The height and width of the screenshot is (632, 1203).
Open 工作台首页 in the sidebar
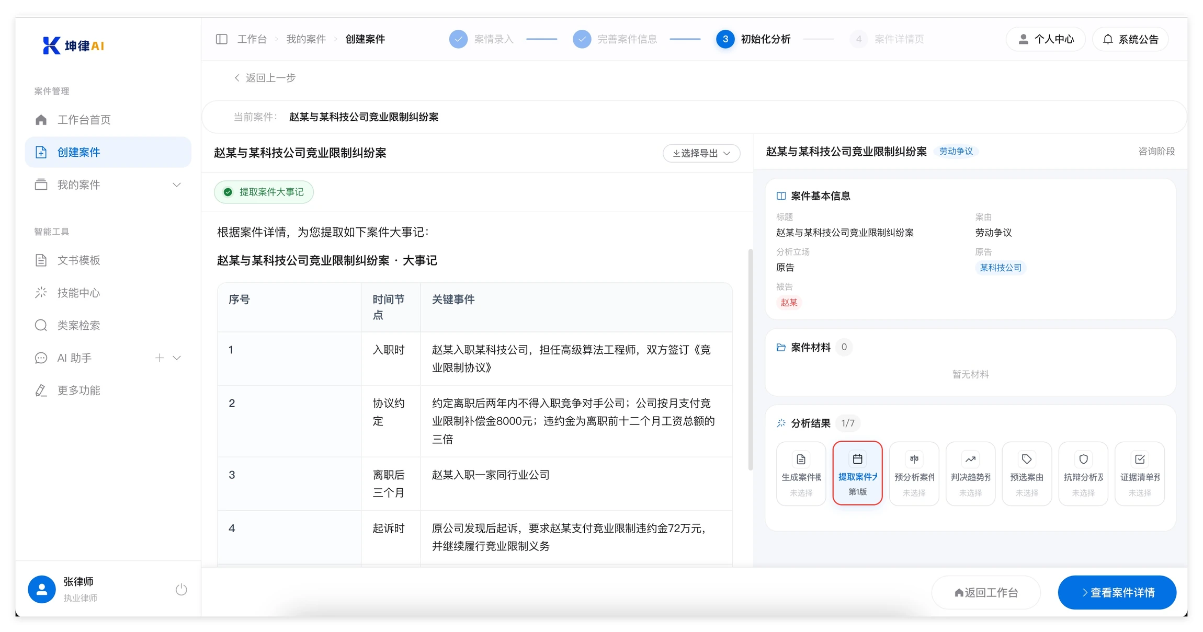pos(108,120)
